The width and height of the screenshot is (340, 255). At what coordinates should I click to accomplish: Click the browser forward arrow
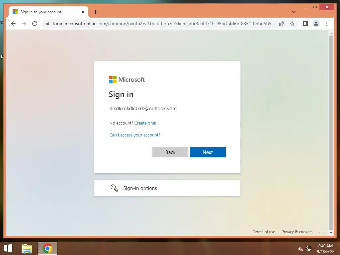[x=24, y=24]
